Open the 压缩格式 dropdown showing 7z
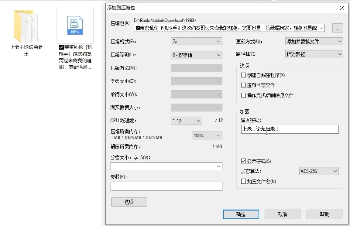The width and height of the screenshot is (350, 226). (x=196, y=42)
